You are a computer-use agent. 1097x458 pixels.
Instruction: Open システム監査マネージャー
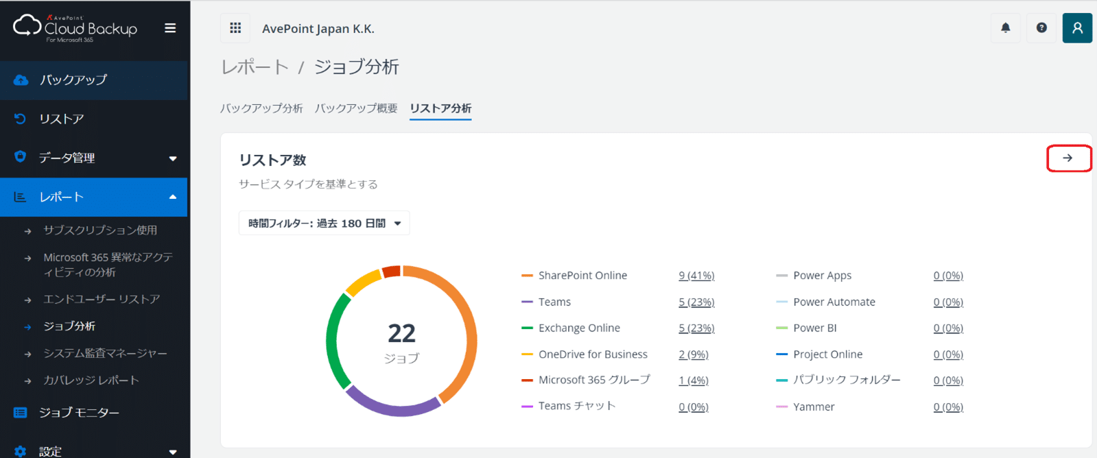point(105,354)
